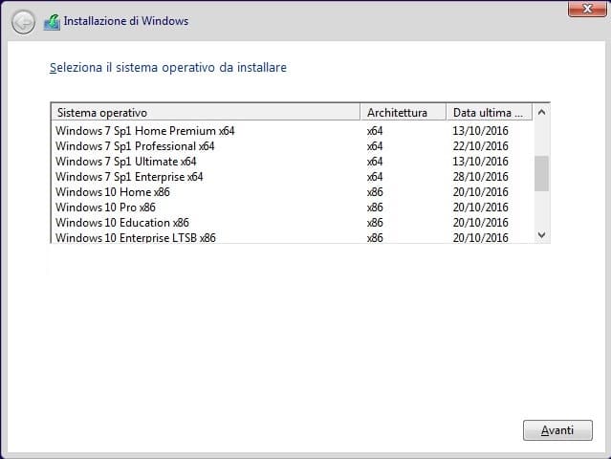
Task: Select Windows 10 Home x86
Action: [x=293, y=191]
